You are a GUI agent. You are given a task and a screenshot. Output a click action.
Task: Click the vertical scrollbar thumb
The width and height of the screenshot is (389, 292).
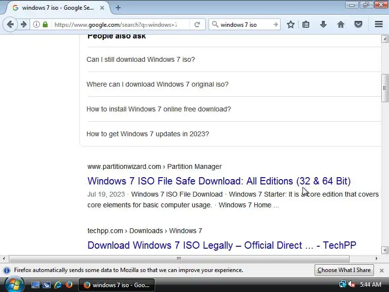(x=385, y=88)
